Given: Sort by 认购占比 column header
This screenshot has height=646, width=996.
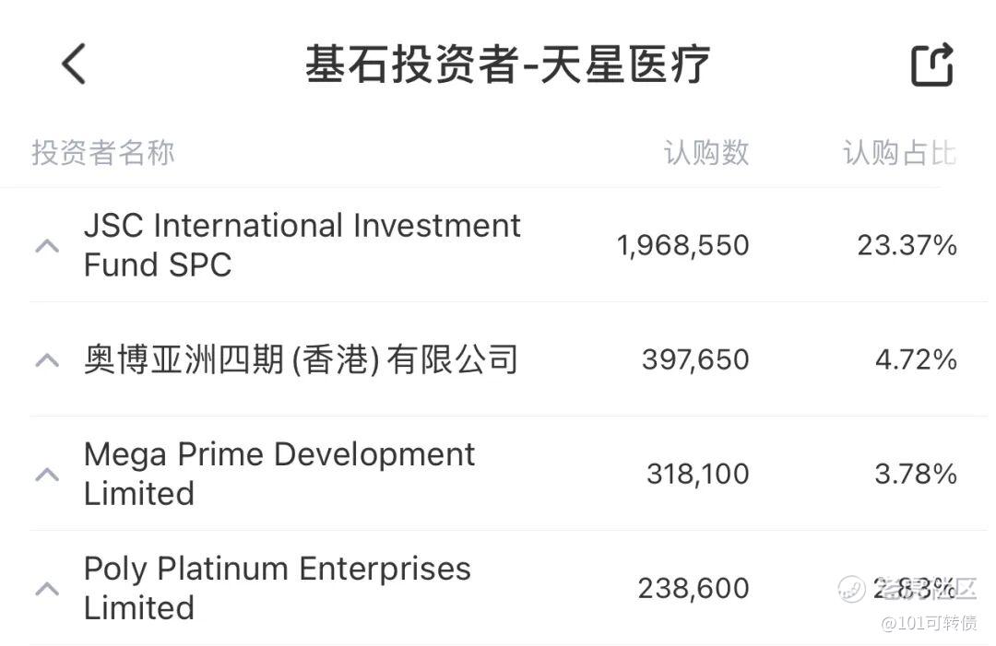Looking at the screenshot, I should click(x=898, y=152).
